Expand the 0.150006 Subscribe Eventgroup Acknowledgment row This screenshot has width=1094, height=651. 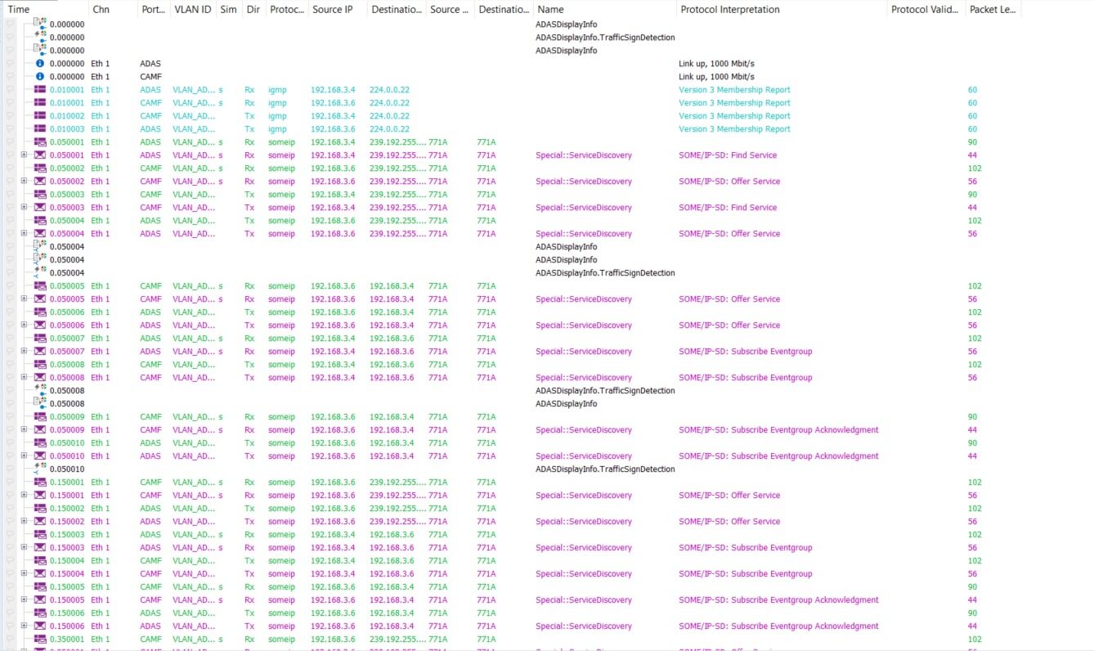coord(25,626)
